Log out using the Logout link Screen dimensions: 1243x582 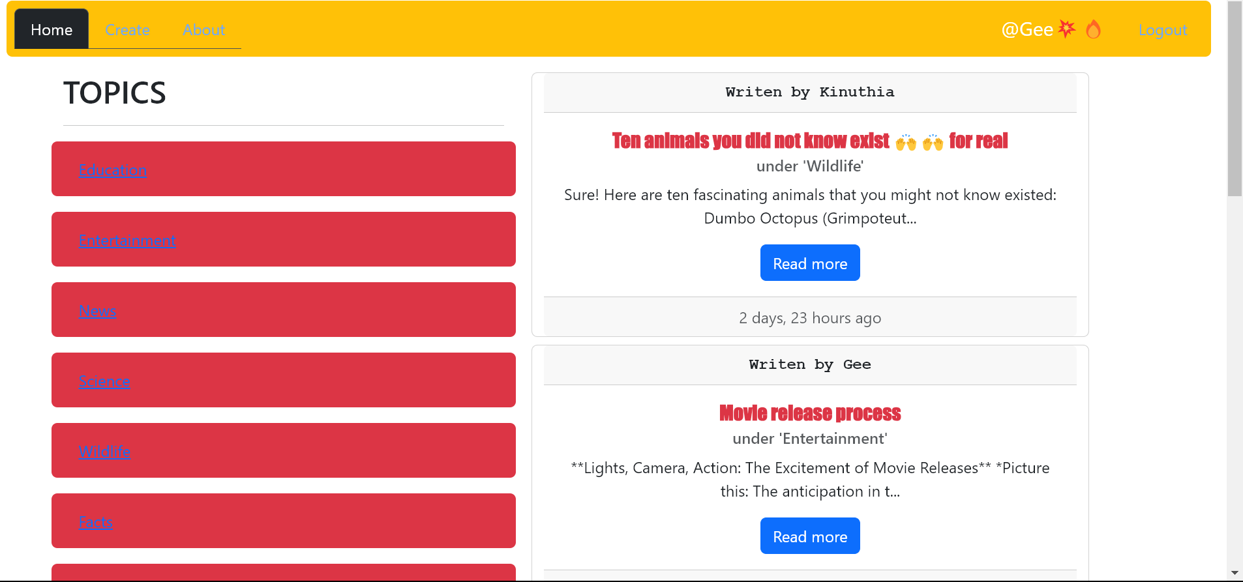[1162, 30]
